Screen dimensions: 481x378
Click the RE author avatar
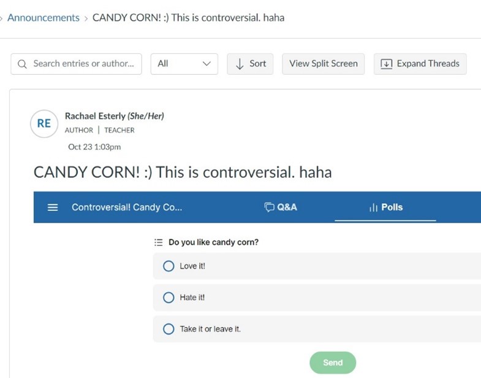[44, 123]
